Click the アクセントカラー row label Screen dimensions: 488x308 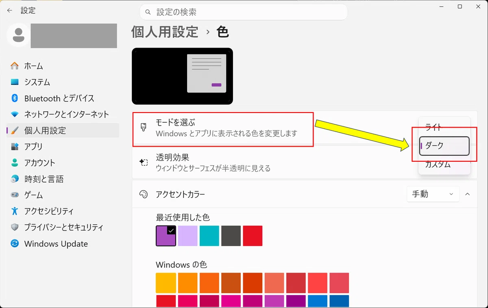180,194
